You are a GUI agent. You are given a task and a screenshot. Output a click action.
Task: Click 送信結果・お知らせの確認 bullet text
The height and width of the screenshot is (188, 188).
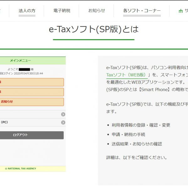coord(137,144)
